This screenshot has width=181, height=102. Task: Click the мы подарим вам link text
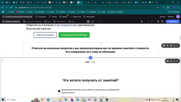point(67,25)
